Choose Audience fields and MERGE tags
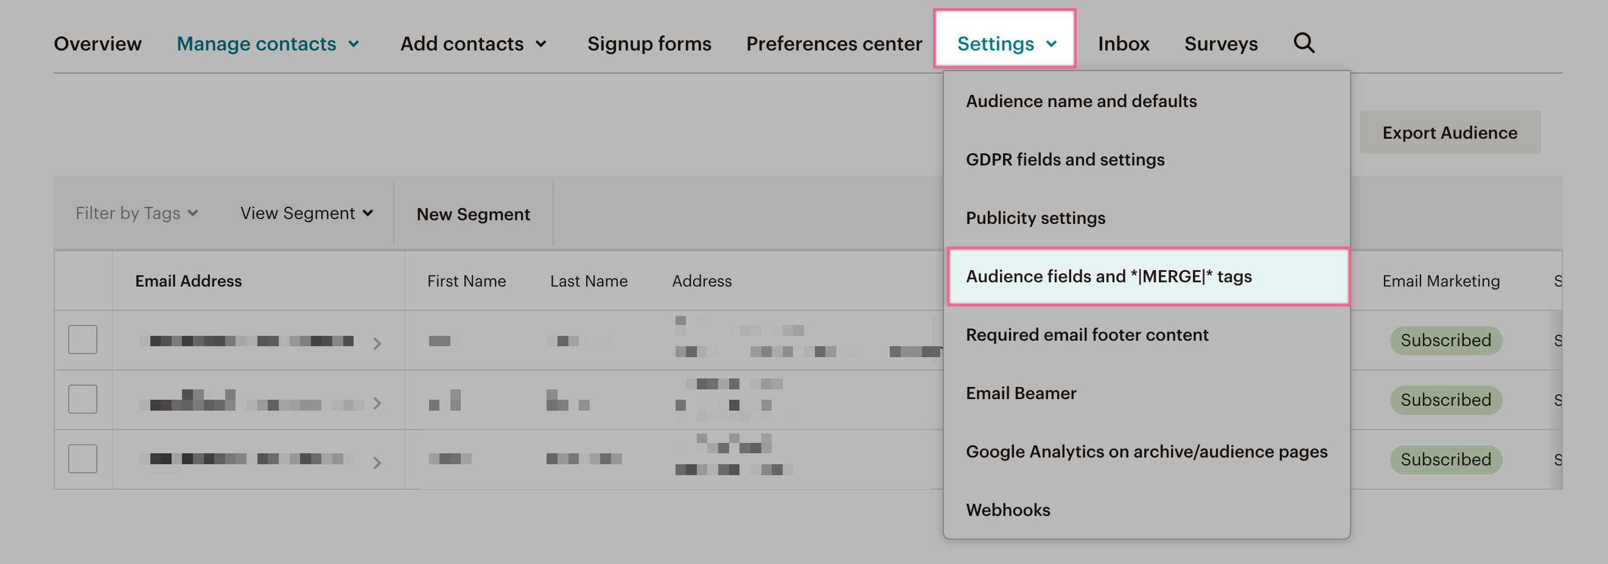The image size is (1608, 564). coord(1109,276)
